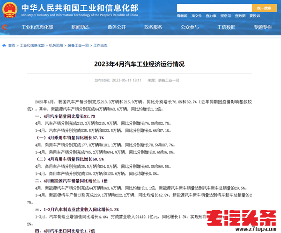Click heading （一）4月乘用车销量同比增长87.7%
This screenshot has width=281, height=233.
pyautogui.click(x=69, y=138)
